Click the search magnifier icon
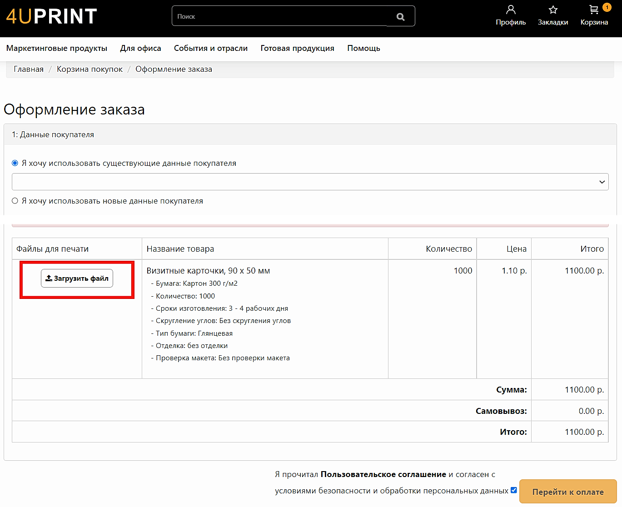The height and width of the screenshot is (507, 622). tap(400, 17)
